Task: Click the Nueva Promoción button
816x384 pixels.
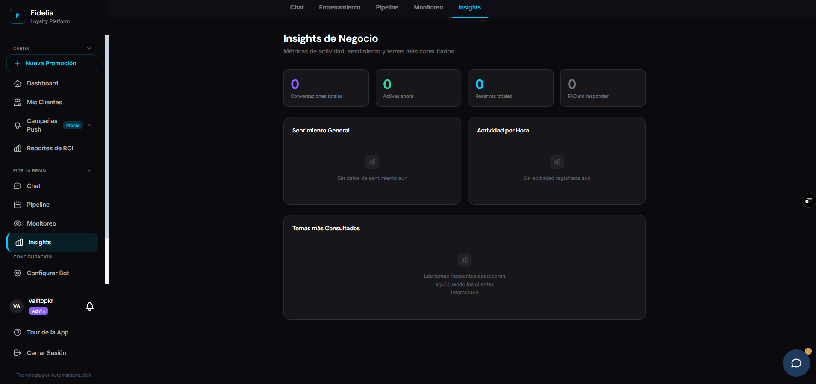Action: tap(52, 63)
